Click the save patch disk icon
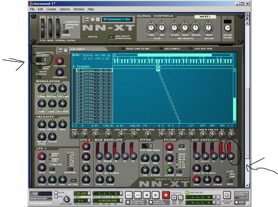This screenshot has width=278, height=207. 97,19
